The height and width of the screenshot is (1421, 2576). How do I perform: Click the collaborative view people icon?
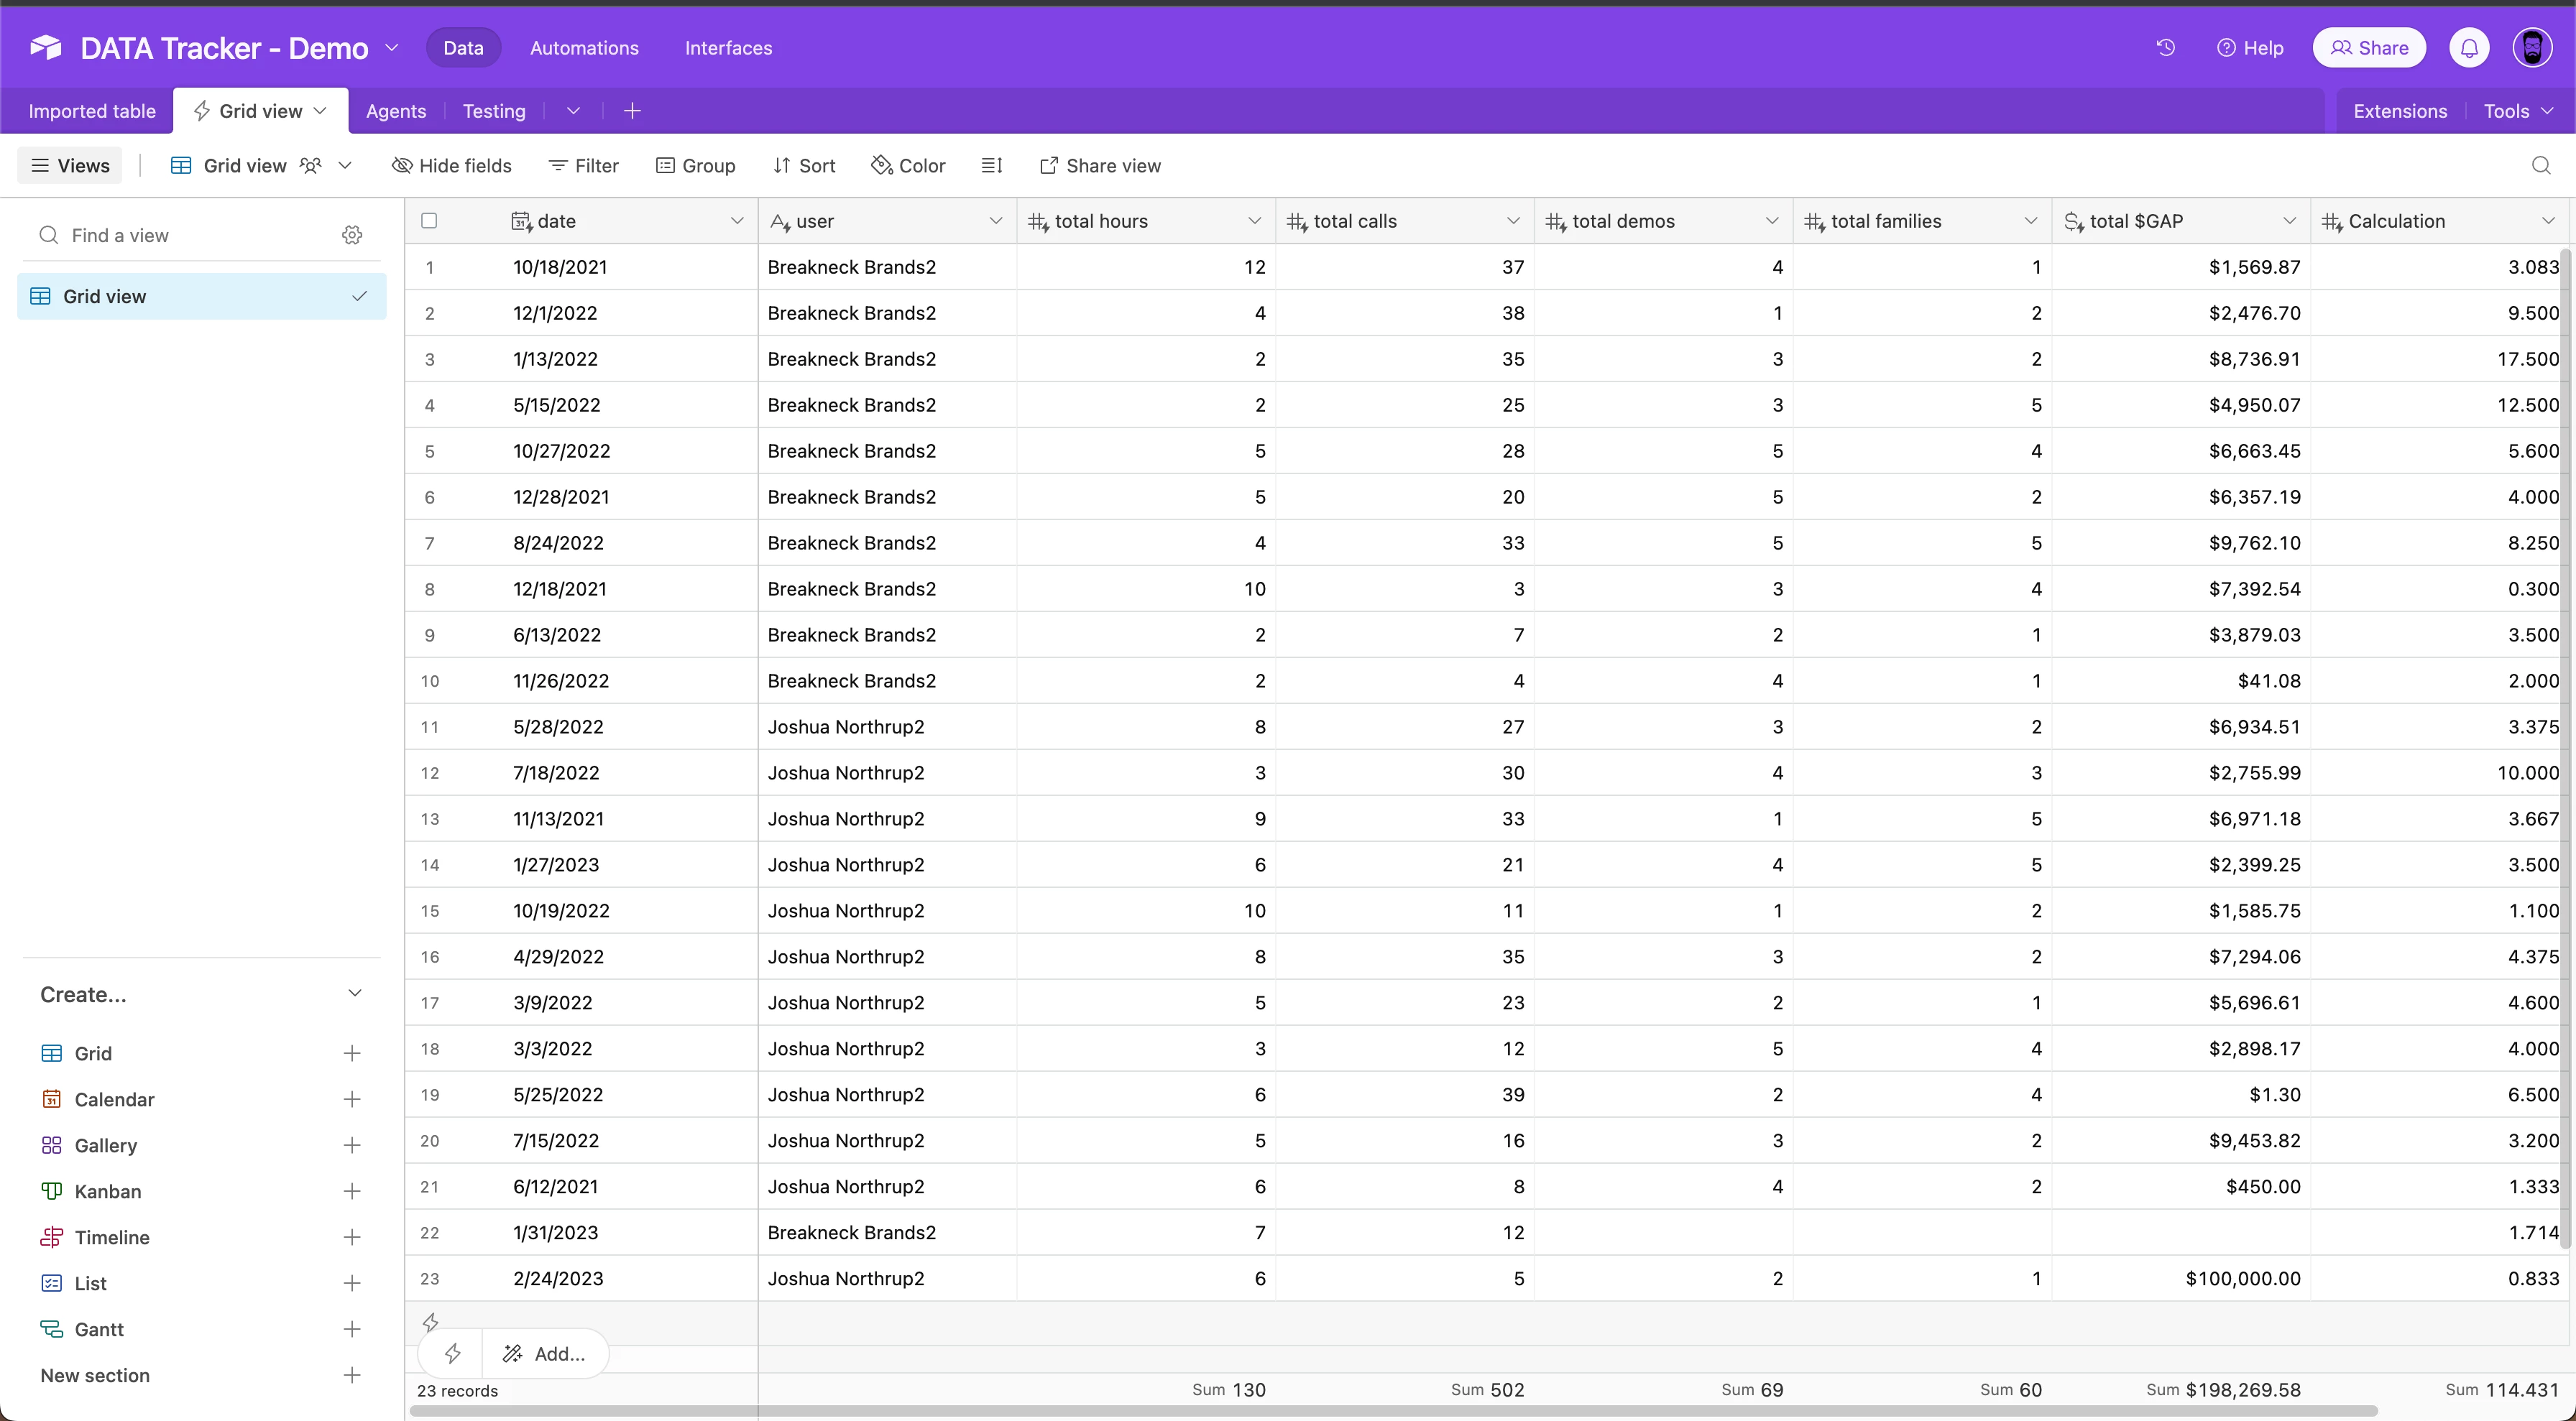(x=311, y=165)
